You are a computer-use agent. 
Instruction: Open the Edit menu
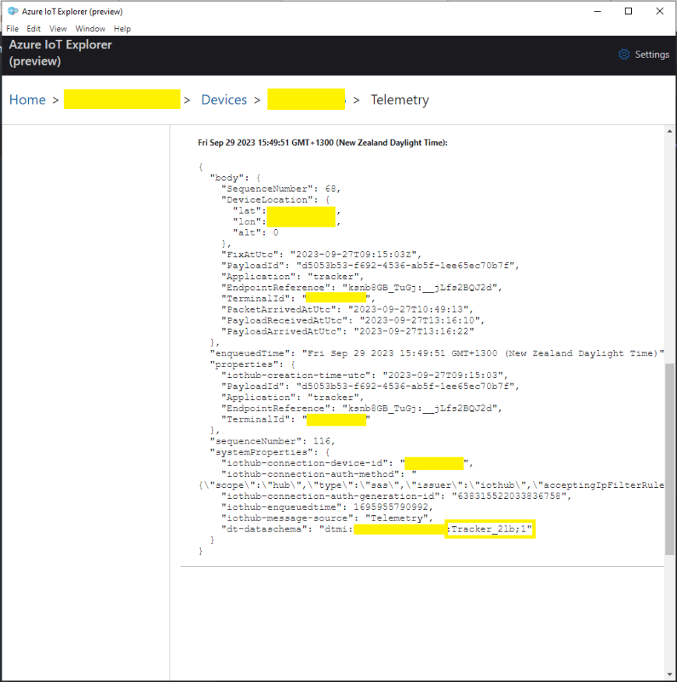click(x=33, y=29)
